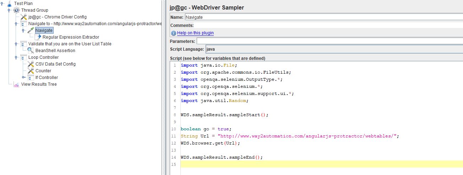The height and width of the screenshot is (175, 463).
Task: Click the Navigate sampler pipette icon
Action: coord(31,30)
